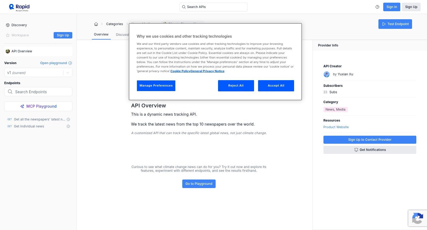The width and height of the screenshot is (427, 230).
Task: Click Go to Playground button
Action: click(199, 184)
